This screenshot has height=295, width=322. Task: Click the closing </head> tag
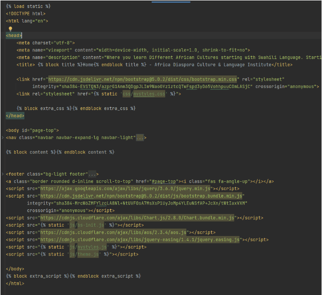(x=15, y=116)
